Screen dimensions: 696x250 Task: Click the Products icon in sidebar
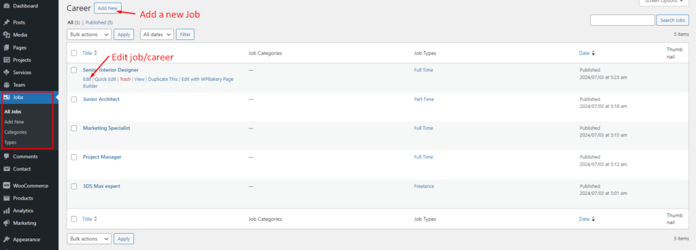(x=7, y=198)
